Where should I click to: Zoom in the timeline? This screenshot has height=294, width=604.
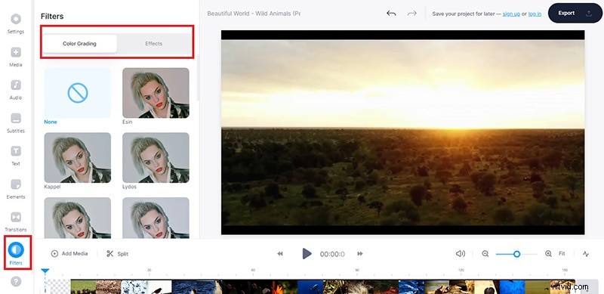tap(548, 253)
